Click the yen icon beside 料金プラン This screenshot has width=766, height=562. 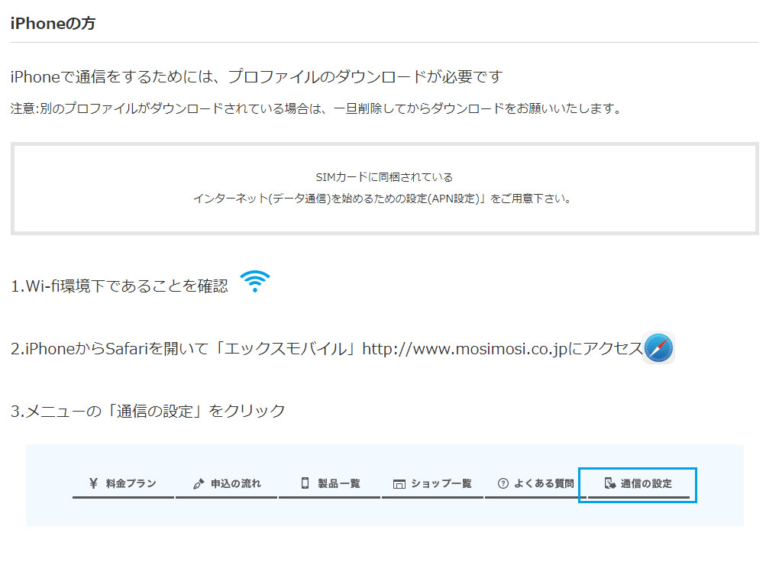coord(93,483)
